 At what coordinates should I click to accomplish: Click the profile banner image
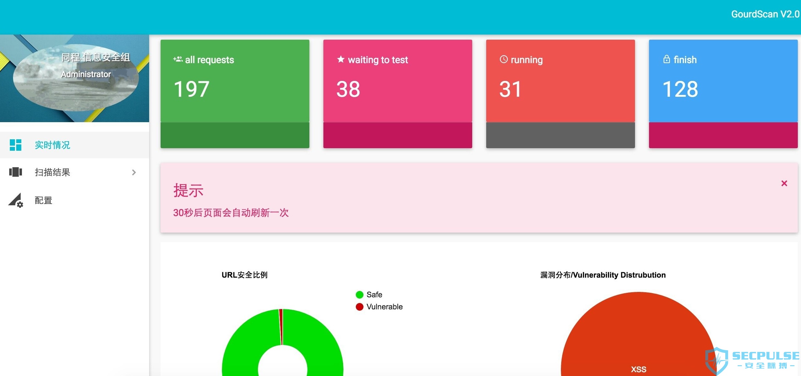click(74, 78)
